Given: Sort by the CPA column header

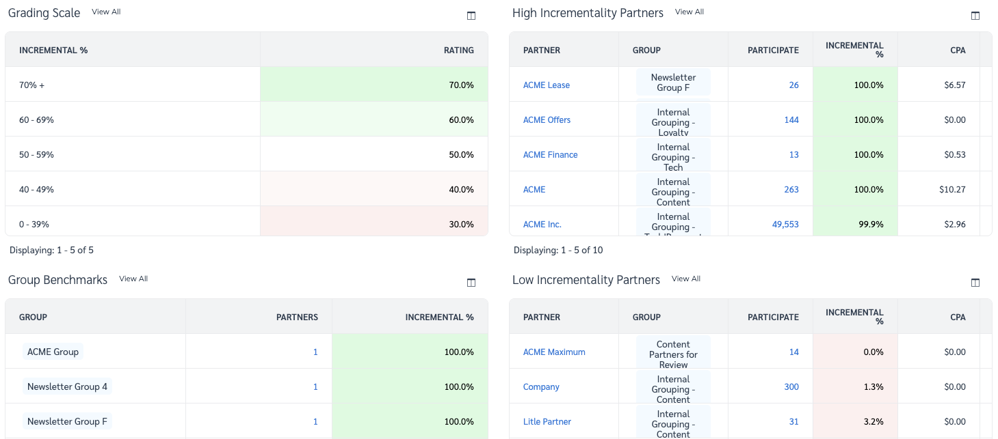Looking at the screenshot, I should click(x=958, y=50).
